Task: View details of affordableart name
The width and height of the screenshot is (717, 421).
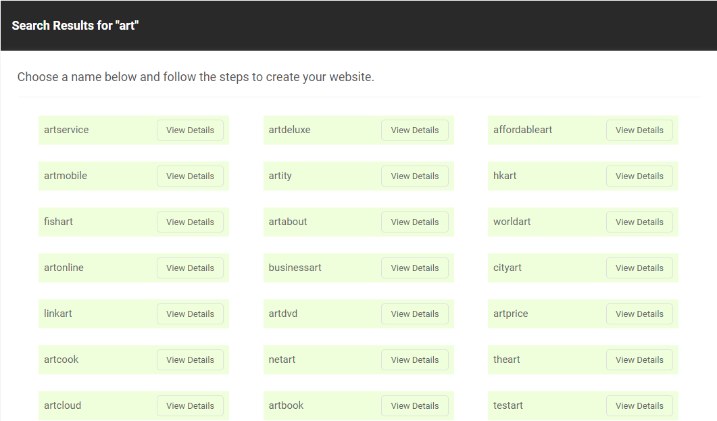Action: pyautogui.click(x=639, y=130)
